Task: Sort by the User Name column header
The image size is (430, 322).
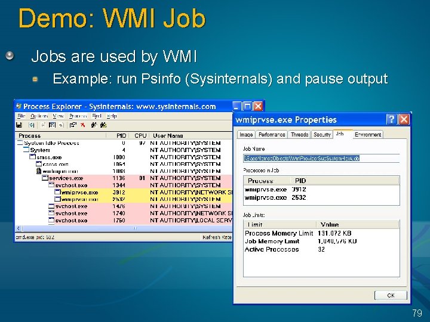Action: coord(191,135)
